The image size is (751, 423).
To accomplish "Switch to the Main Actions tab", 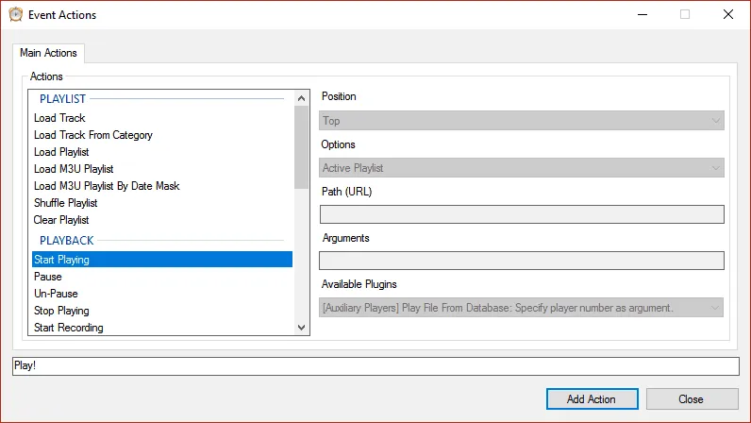I will point(48,53).
